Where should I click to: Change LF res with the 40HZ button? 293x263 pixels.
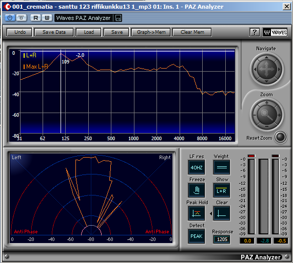(197, 167)
